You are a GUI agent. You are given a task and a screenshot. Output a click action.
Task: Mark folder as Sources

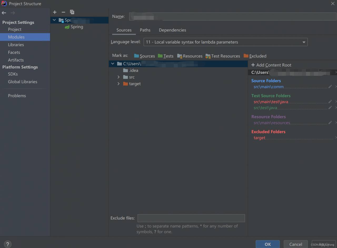tap(144, 56)
